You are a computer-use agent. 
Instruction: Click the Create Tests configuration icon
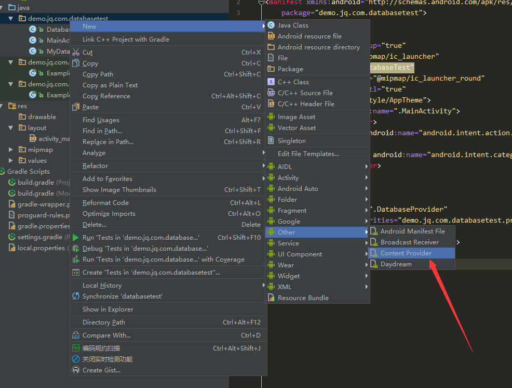pyautogui.click(x=76, y=273)
